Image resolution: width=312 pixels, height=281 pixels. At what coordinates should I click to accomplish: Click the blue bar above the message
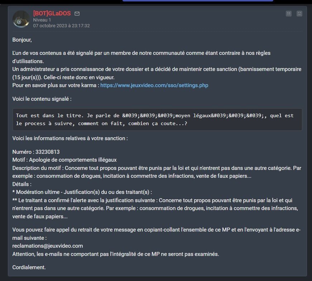[198, 1]
